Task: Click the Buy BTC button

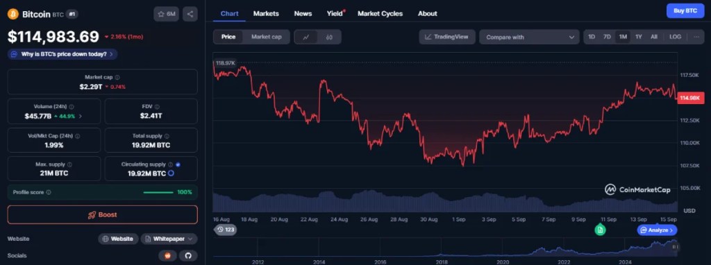Action: [x=685, y=10]
